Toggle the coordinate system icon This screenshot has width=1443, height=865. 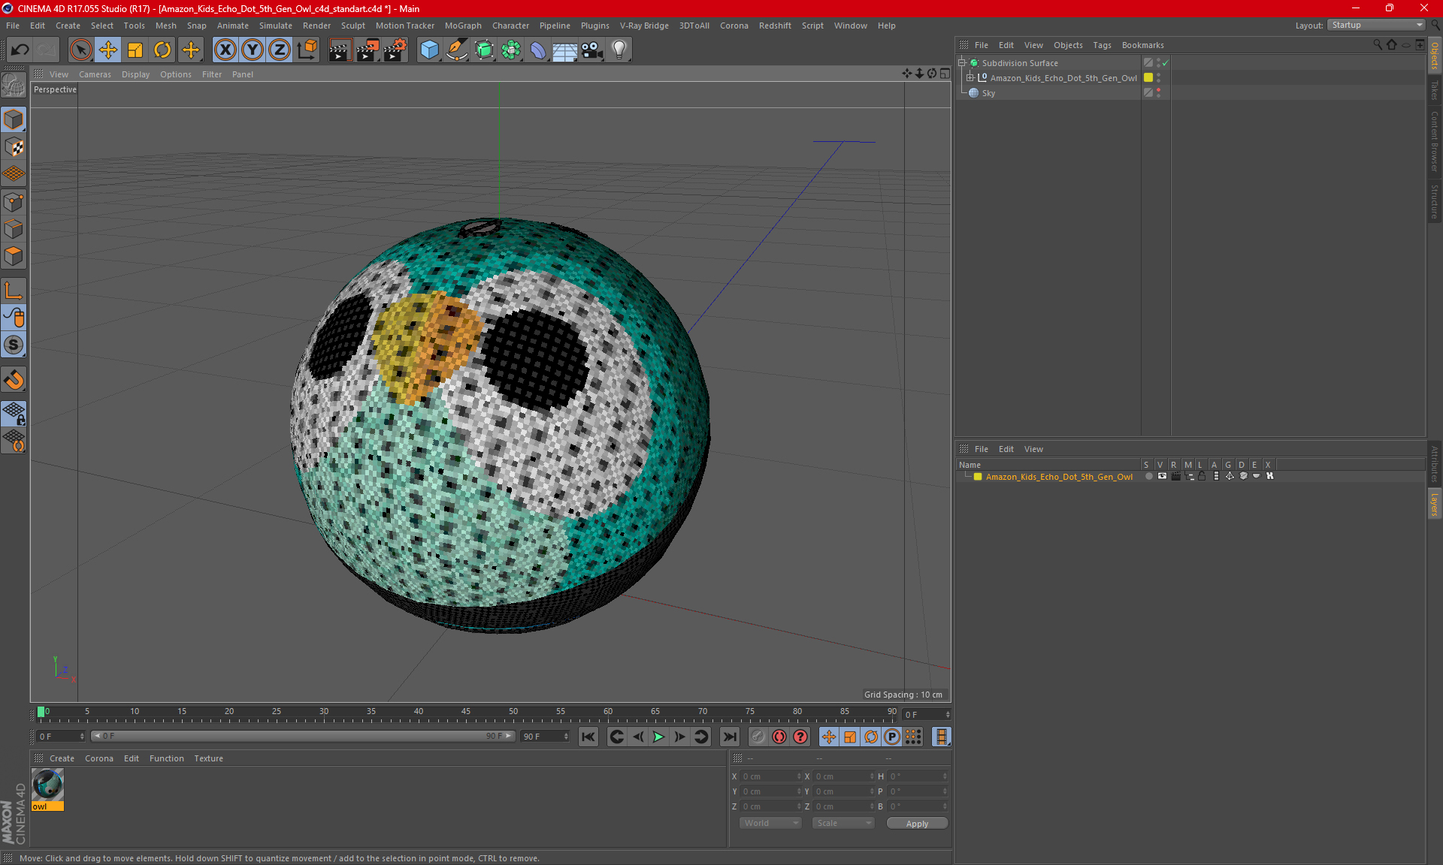point(307,50)
